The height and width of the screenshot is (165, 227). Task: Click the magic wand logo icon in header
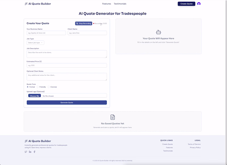[x=26, y=4]
